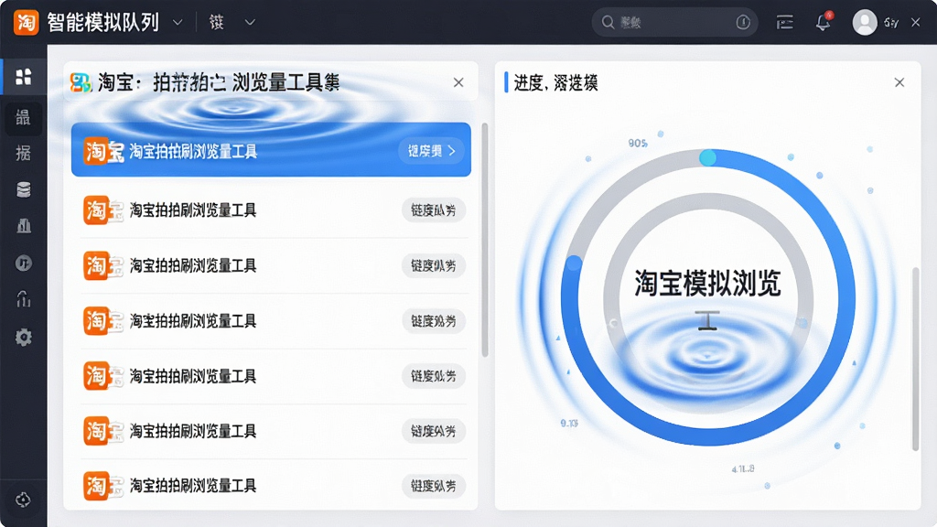The width and height of the screenshot is (937, 527).
Task: Select the highlighted blue 淘宝拍拍刷浏览量工具 row
Action: coord(271,150)
